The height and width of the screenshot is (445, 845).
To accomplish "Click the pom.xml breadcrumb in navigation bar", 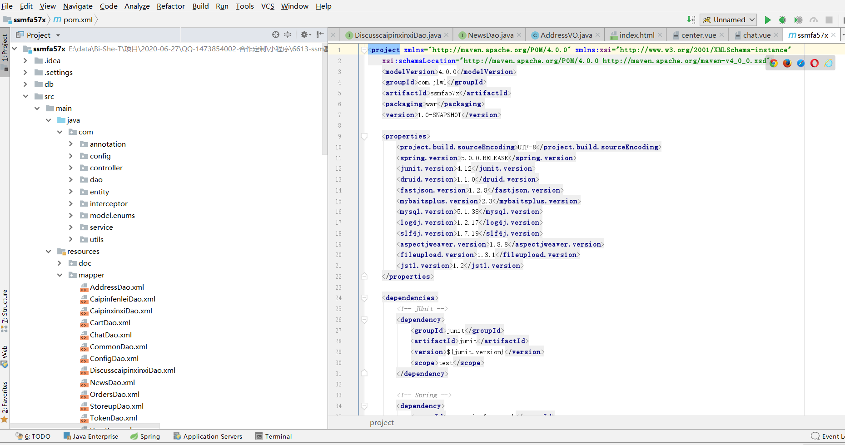I will (x=73, y=20).
